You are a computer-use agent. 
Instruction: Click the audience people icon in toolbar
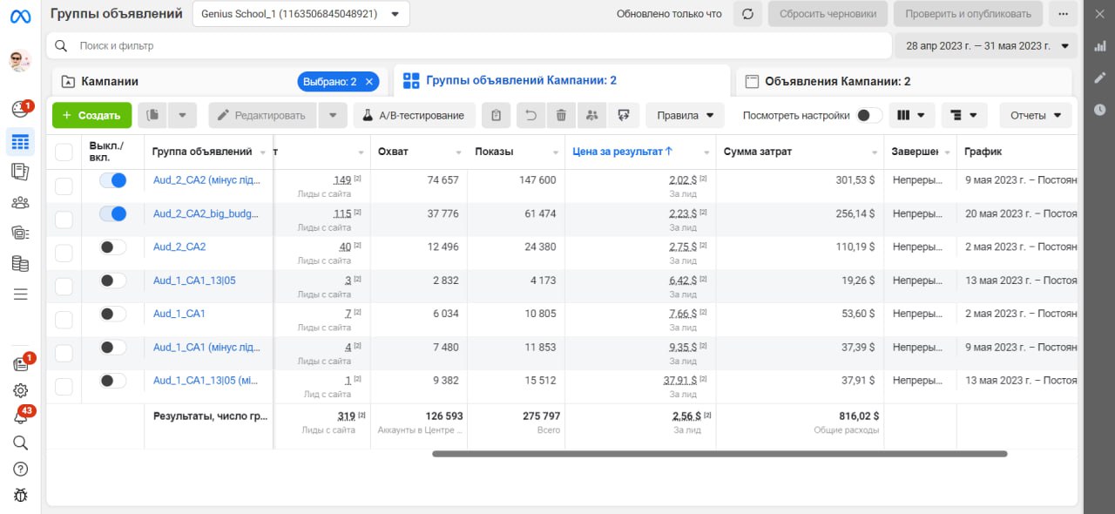pyautogui.click(x=592, y=115)
